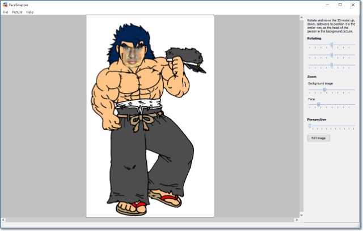363x231 pixels.
Task: Close the FaceSwapper window
Action: click(354, 5)
